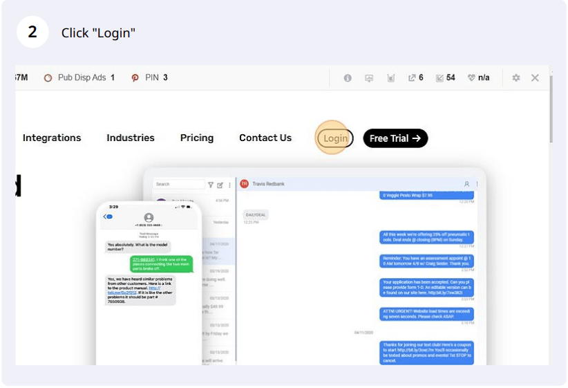Open the Contact Us page
568x388 pixels.
(x=265, y=138)
